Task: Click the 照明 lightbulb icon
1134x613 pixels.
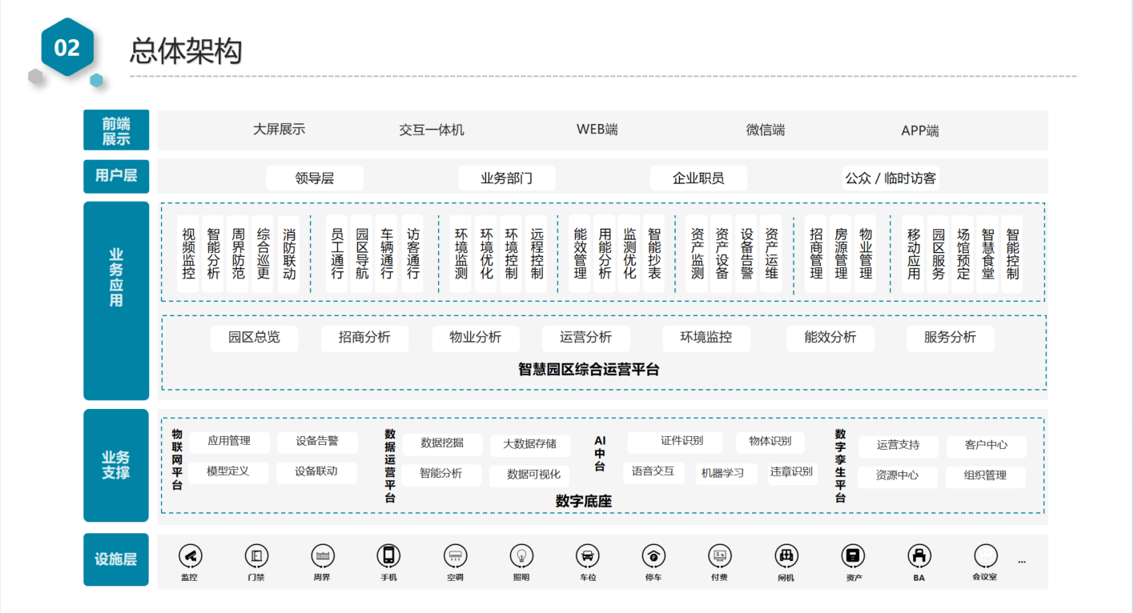Action: pos(521,555)
